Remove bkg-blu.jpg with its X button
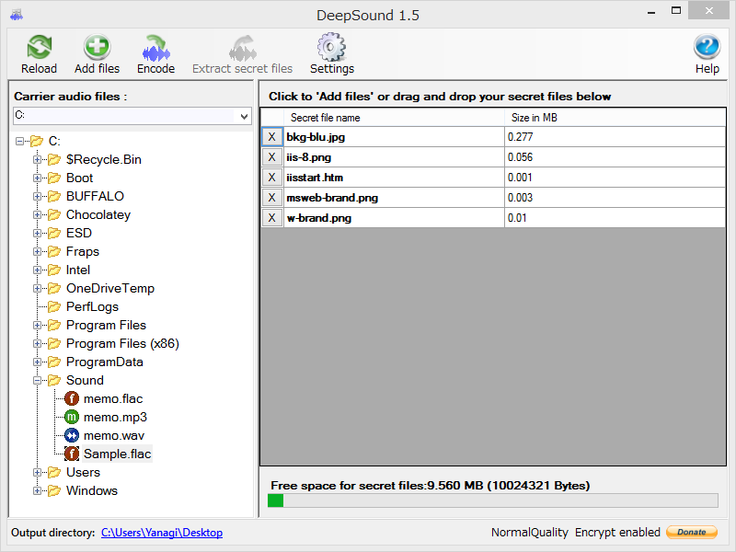The height and width of the screenshot is (552, 736). pyautogui.click(x=271, y=136)
